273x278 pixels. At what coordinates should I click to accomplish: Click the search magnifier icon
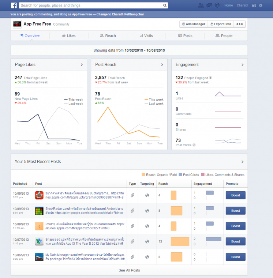[x=165, y=5]
